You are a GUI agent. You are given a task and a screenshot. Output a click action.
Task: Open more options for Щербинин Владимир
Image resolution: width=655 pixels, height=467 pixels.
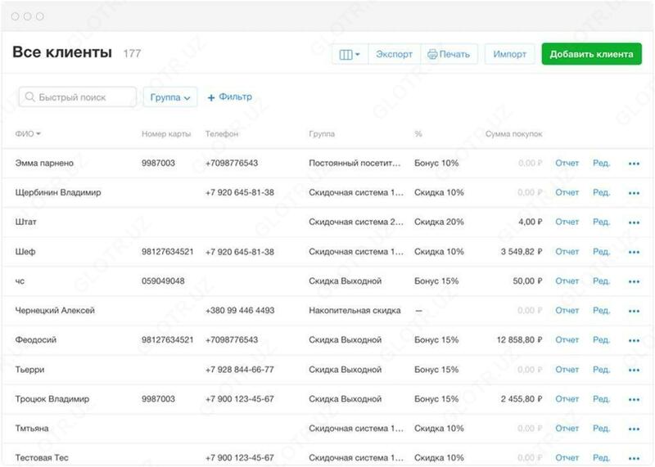pos(634,193)
